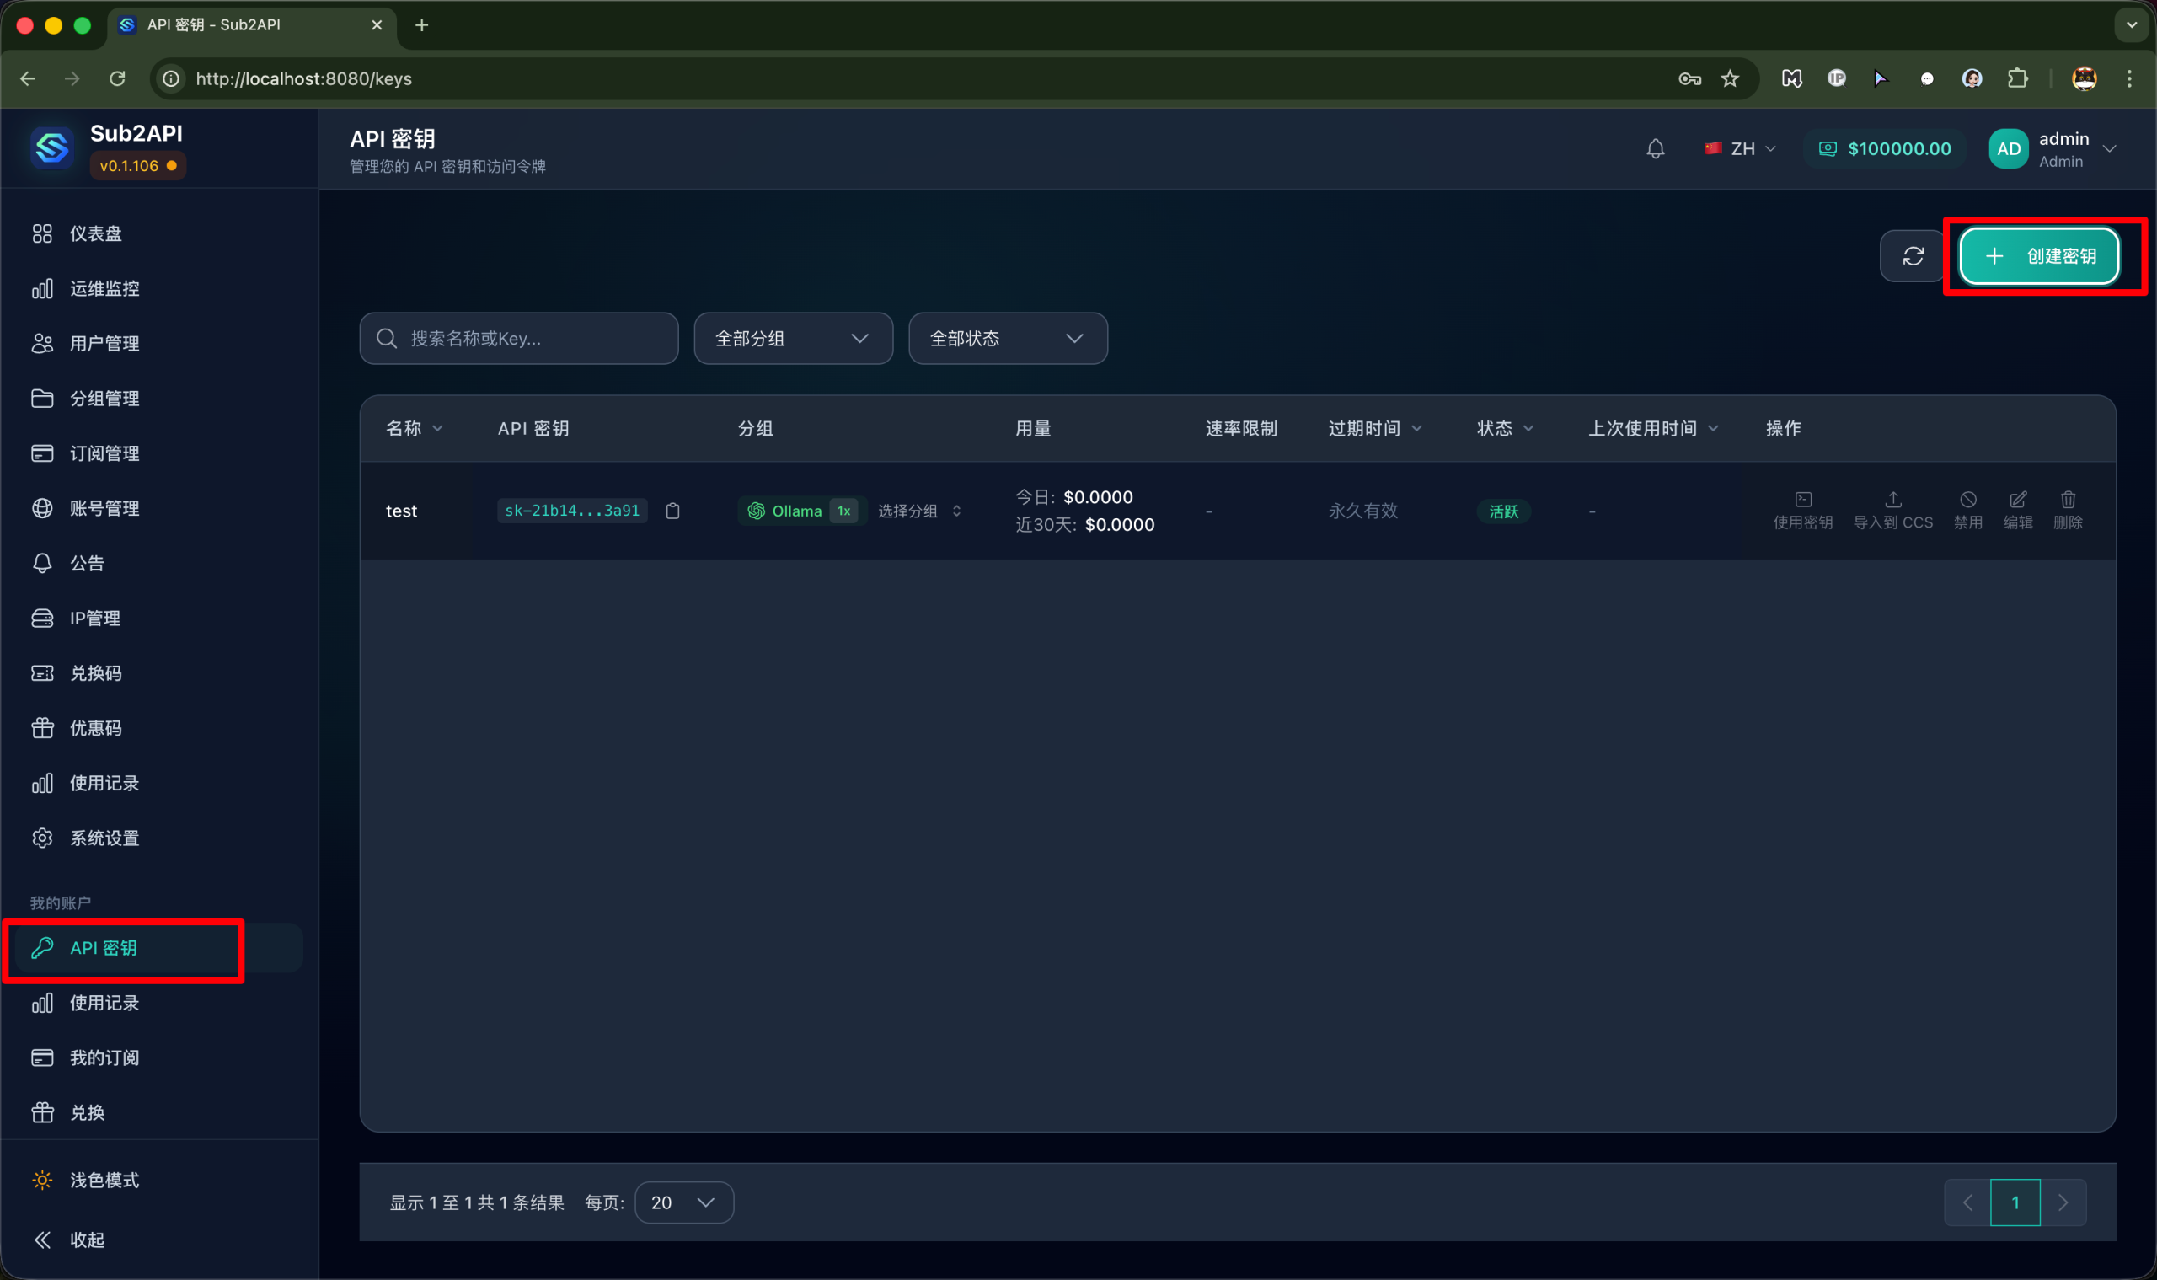The image size is (2157, 1280).
Task: Disable the test key via 禁用
Action: click(1967, 510)
